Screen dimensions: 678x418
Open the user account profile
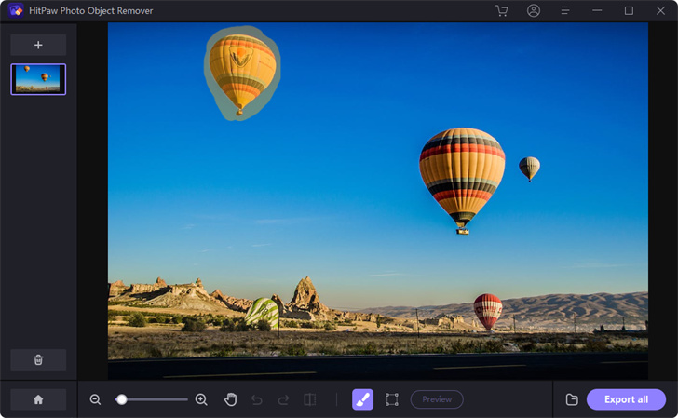(x=534, y=10)
